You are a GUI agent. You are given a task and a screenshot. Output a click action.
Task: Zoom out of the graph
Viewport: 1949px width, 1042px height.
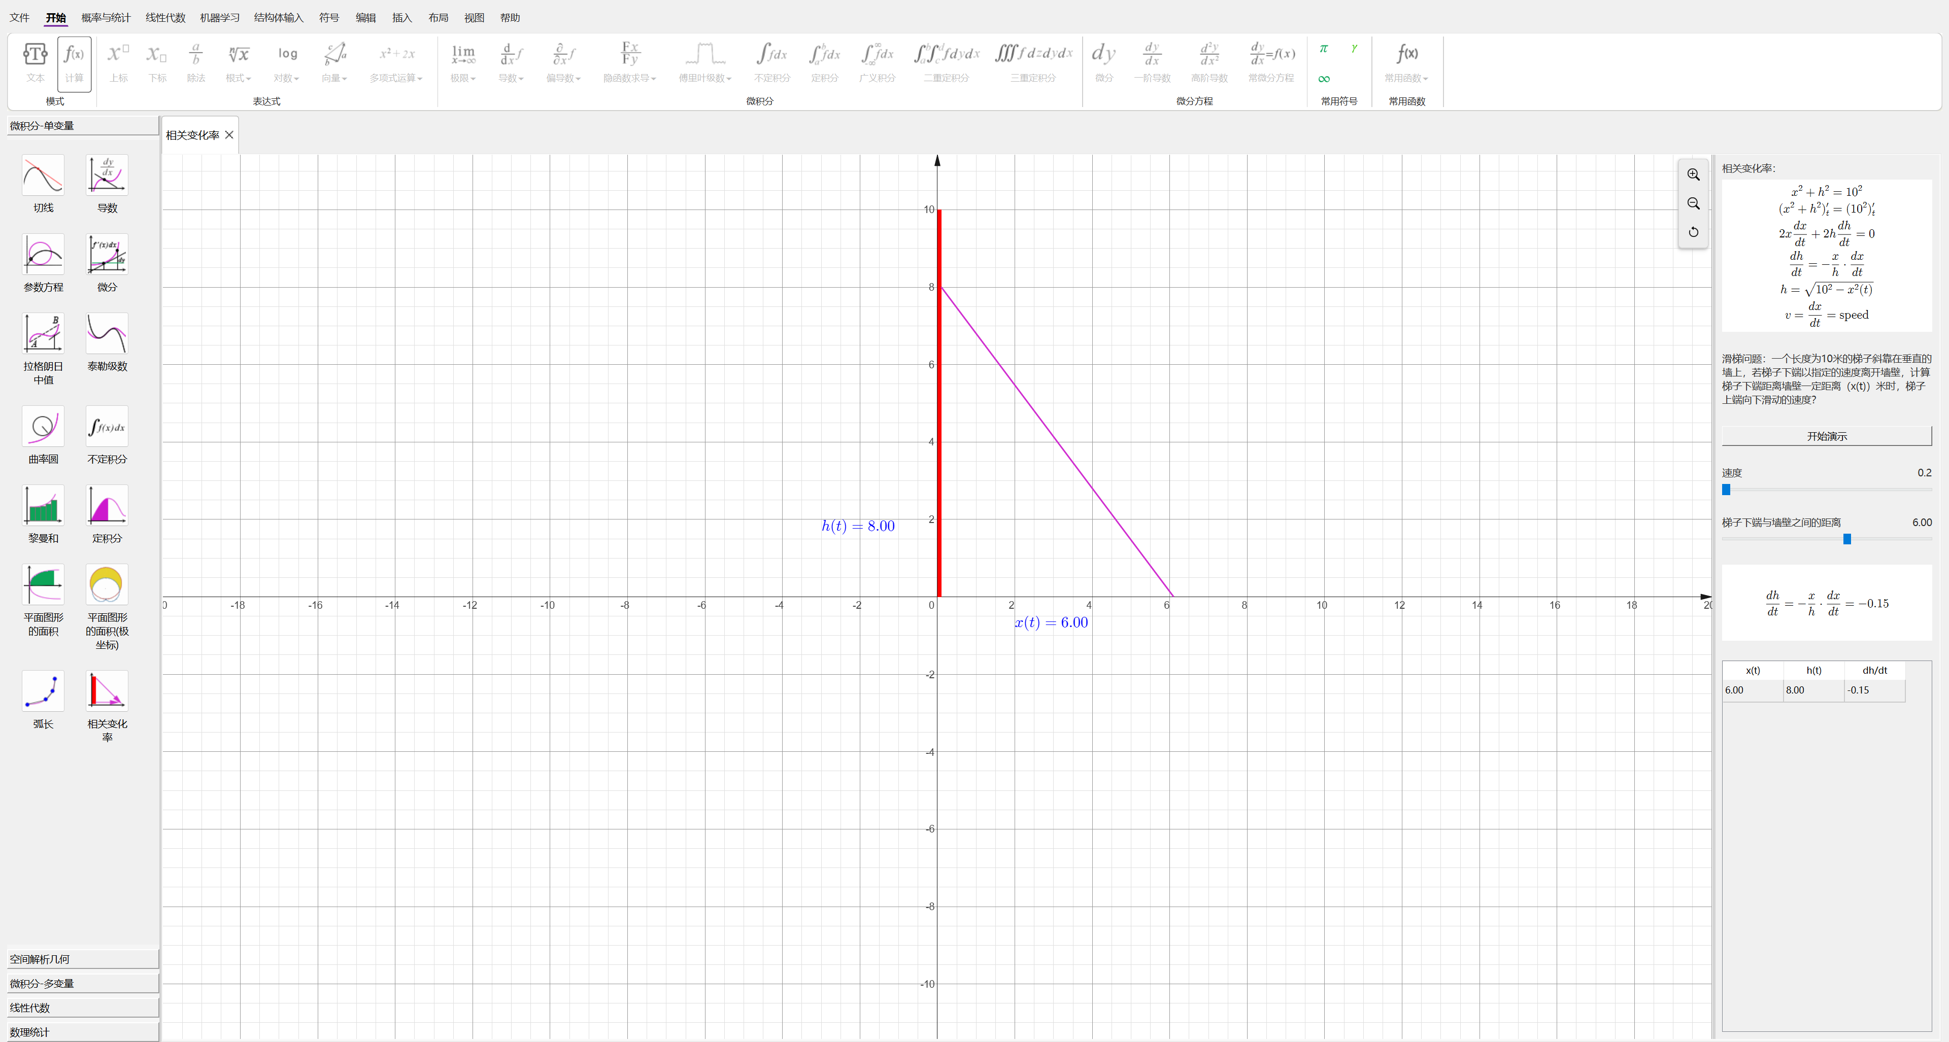click(1693, 203)
